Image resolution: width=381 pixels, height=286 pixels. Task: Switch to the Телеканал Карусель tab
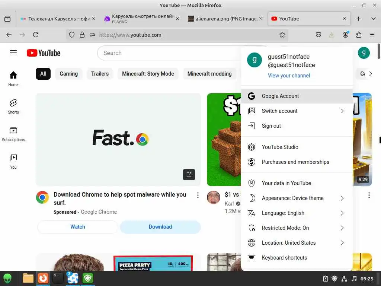click(57, 19)
